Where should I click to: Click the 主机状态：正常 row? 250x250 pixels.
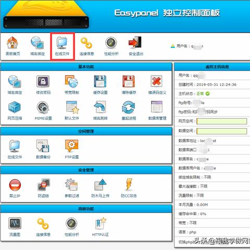(x=212, y=94)
